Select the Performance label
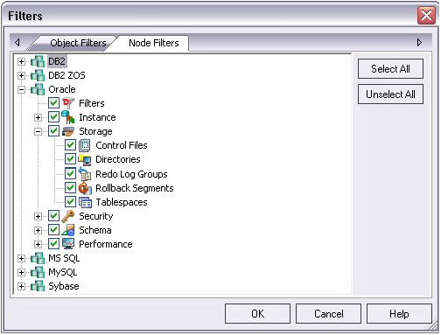 [106, 244]
